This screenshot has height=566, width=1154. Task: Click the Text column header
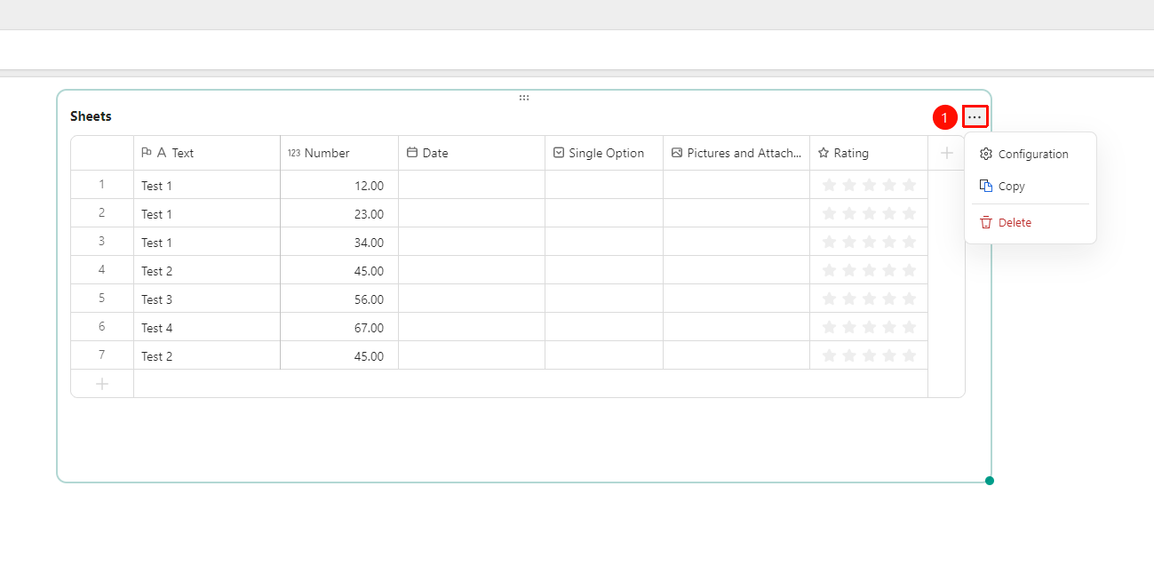207,153
